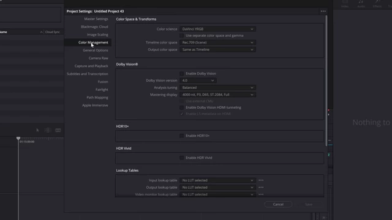
Task: Open Output color space dropdown
Action: click(217, 50)
